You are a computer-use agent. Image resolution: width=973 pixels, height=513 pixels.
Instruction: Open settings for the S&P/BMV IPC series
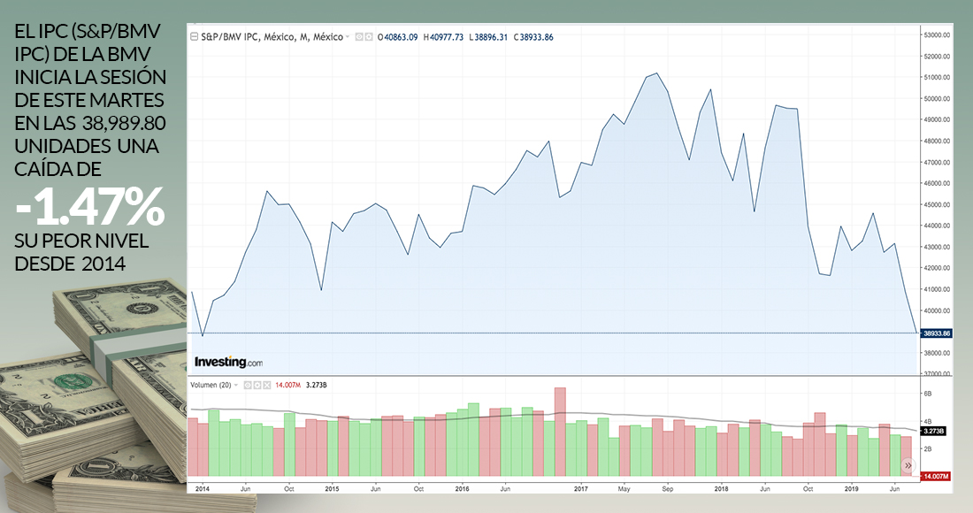pyautogui.click(x=370, y=37)
